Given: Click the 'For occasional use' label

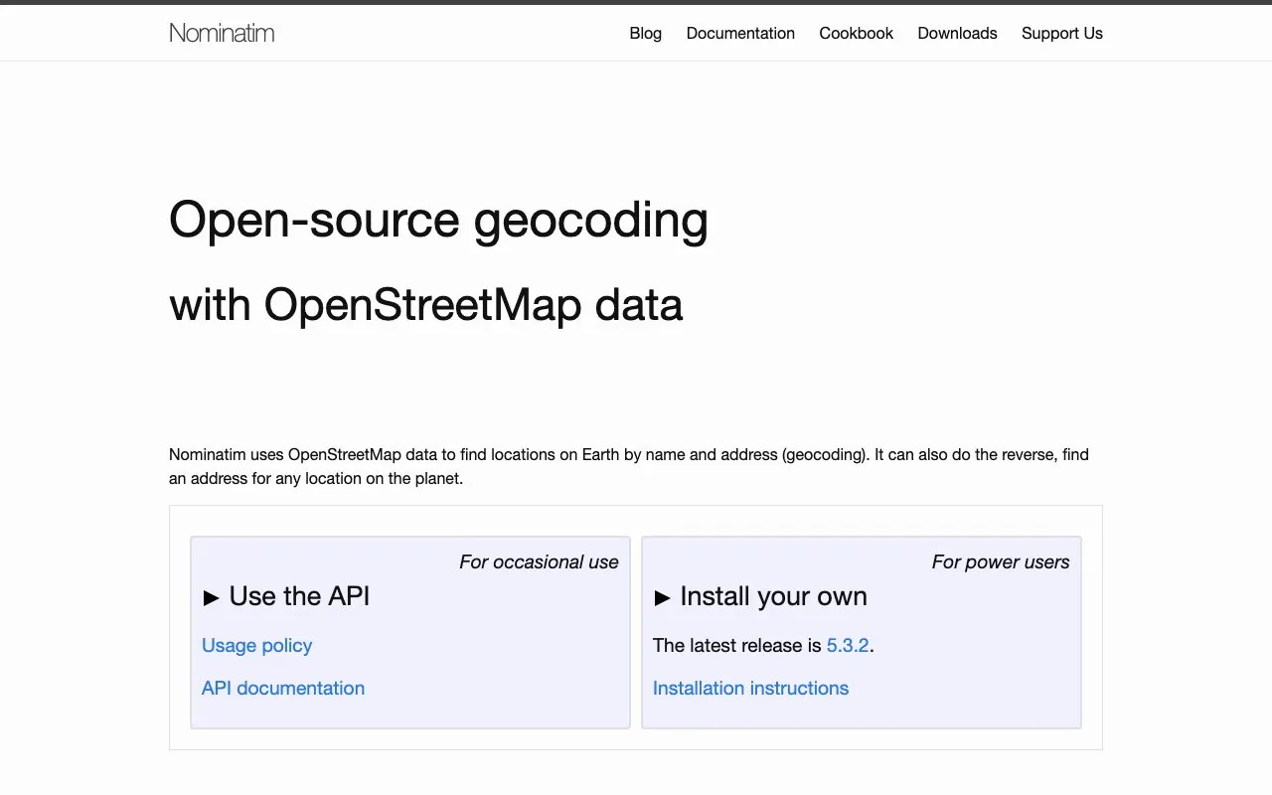Looking at the screenshot, I should point(539,561).
